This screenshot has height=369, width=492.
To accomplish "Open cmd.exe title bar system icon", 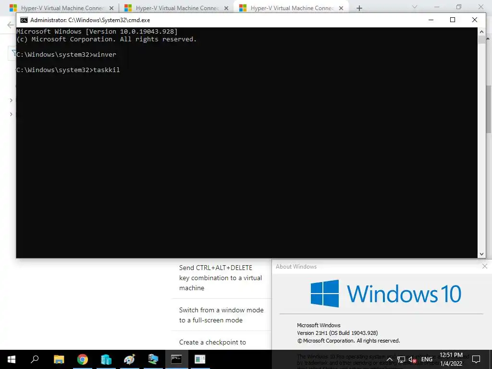I will (24, 20).
